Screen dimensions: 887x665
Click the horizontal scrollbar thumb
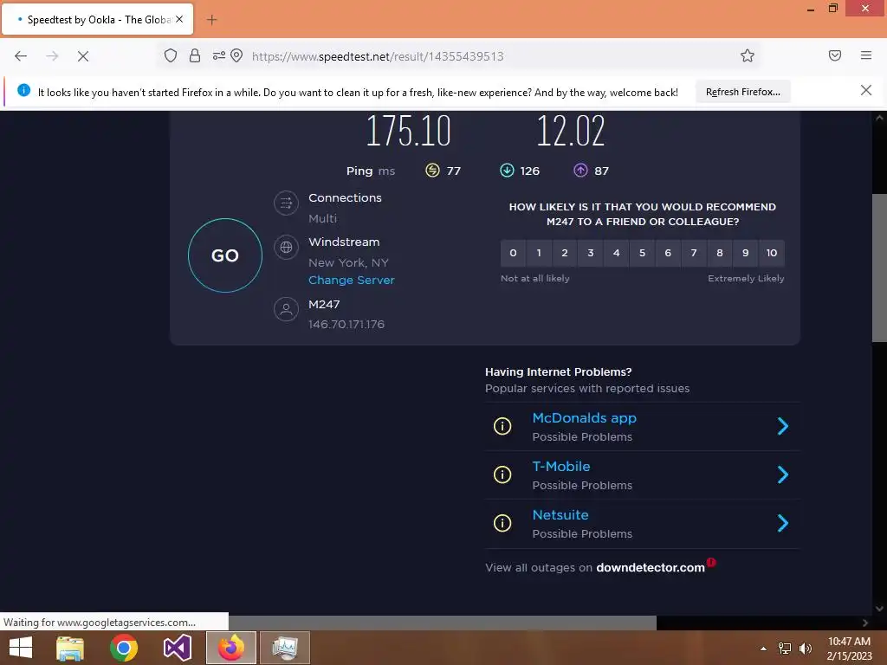[443, 623]
